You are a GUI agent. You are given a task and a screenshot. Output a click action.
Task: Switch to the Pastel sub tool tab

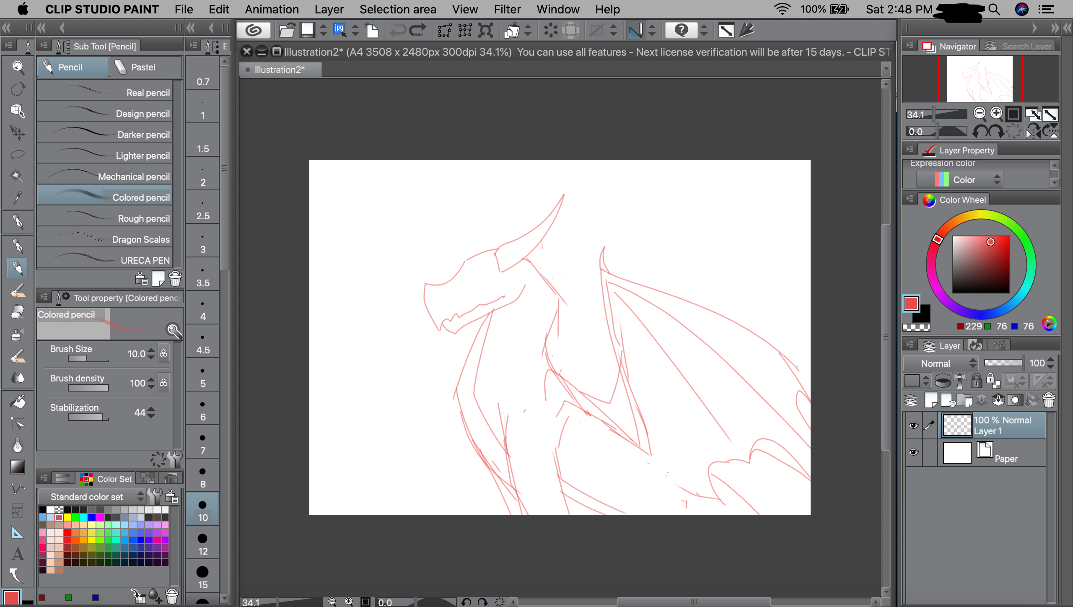(145, 67)
